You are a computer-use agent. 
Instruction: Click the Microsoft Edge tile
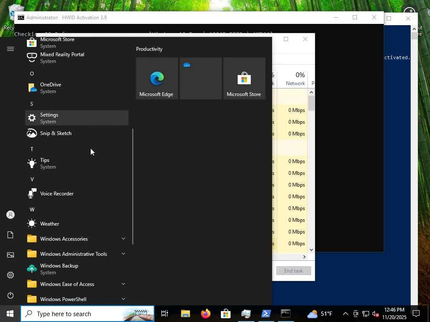[x=157, y=78]
